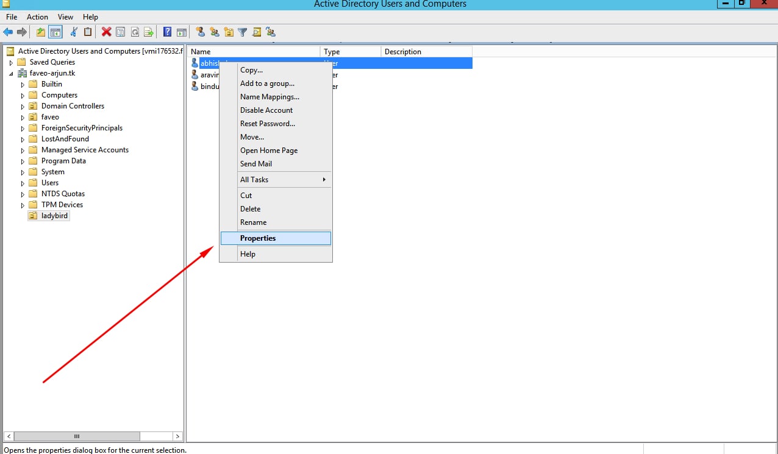Click the scissors Cut toolbar icon
This screenshot has width=778, height=454.
[74, 32]
